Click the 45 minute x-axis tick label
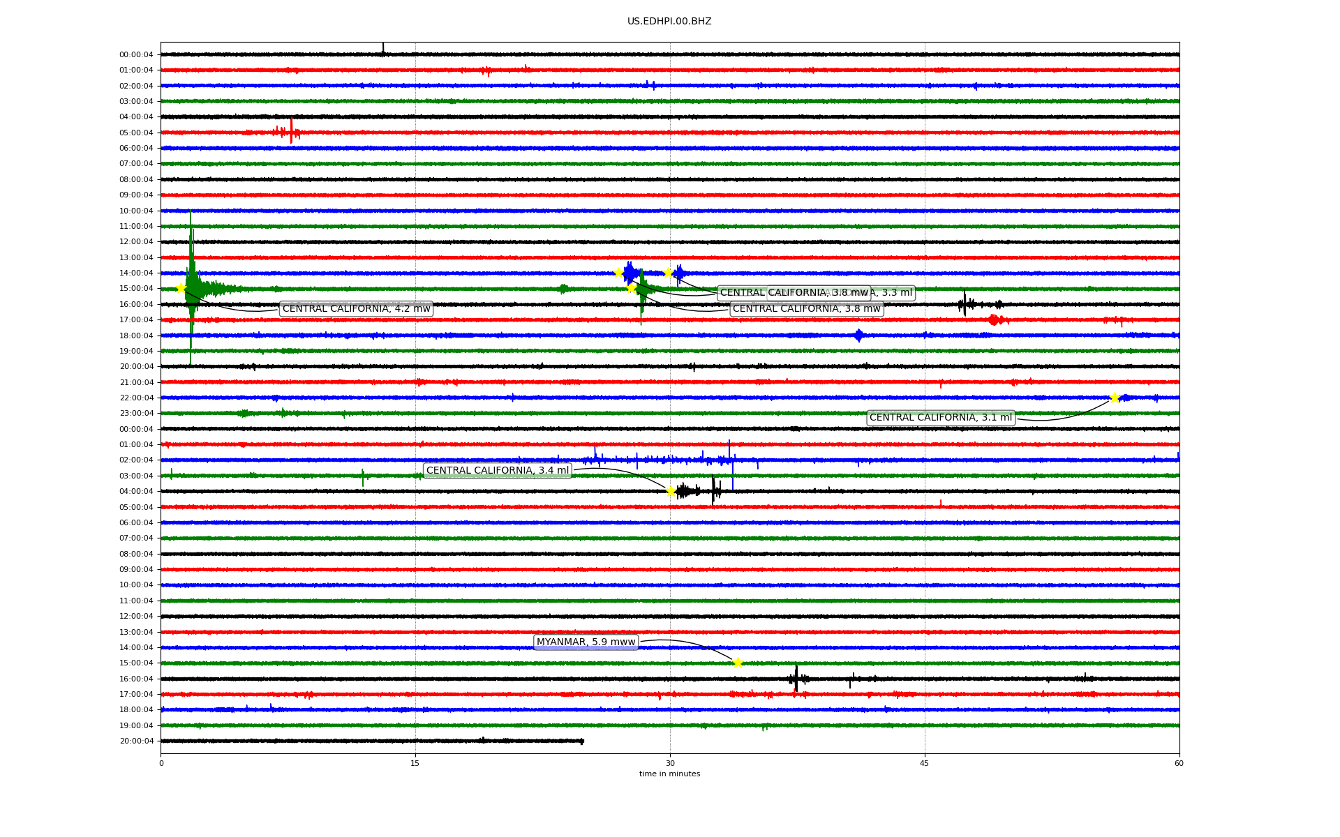This screenshot has height=837, width=1340. click(925, 763)
